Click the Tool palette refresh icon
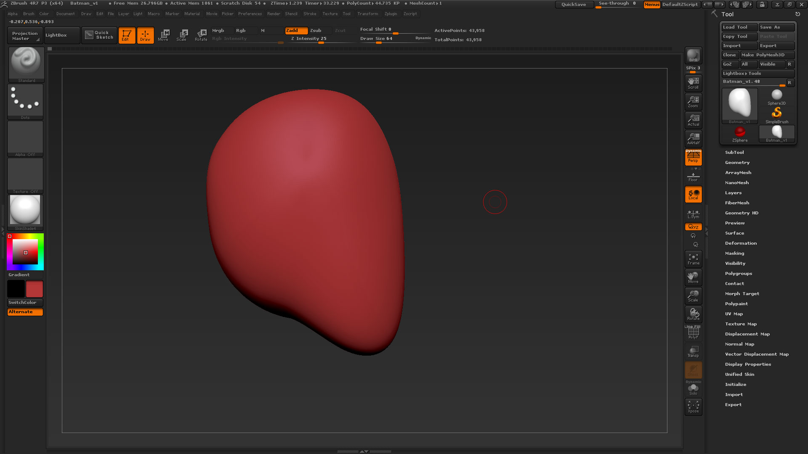The width and height of the screenshot is (808, 454). [797, 14]
